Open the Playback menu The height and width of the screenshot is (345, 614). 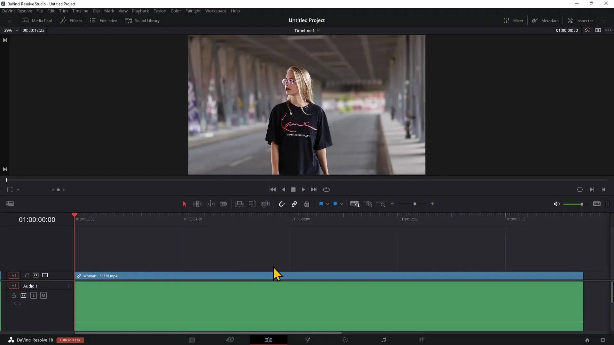140,11
